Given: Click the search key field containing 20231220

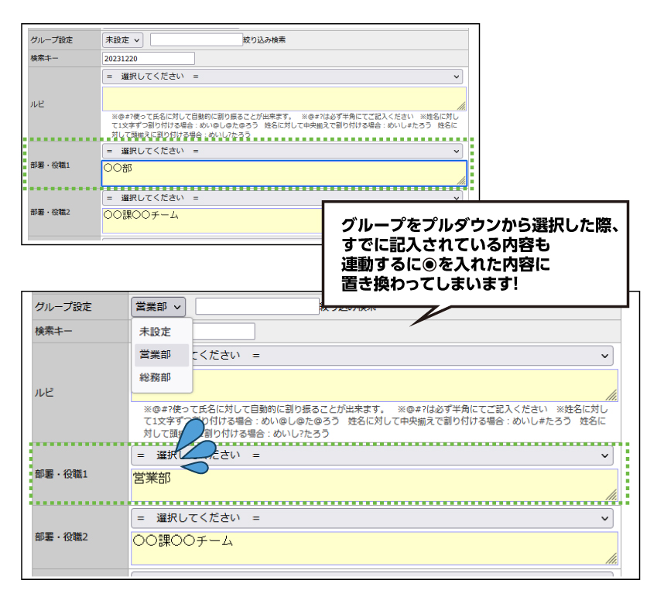Looking at the screenshot, I should point(148,58).
